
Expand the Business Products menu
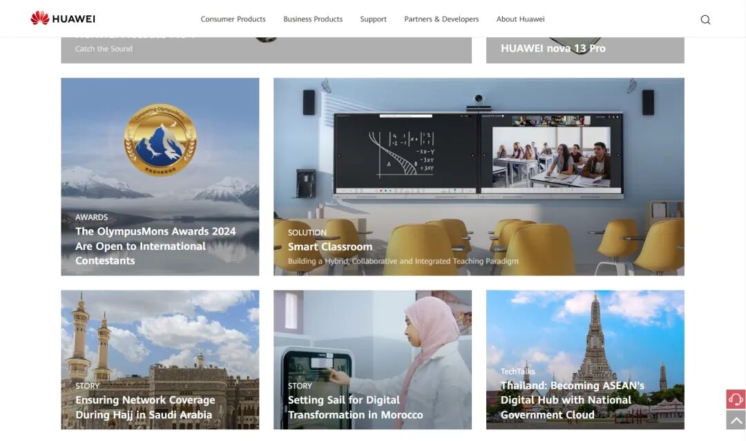click(x=313, y=19)
